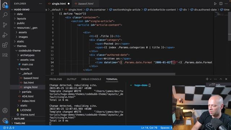Open 404.html file
This screenshot has height=130, width=231.
click(x=28, y=96)
